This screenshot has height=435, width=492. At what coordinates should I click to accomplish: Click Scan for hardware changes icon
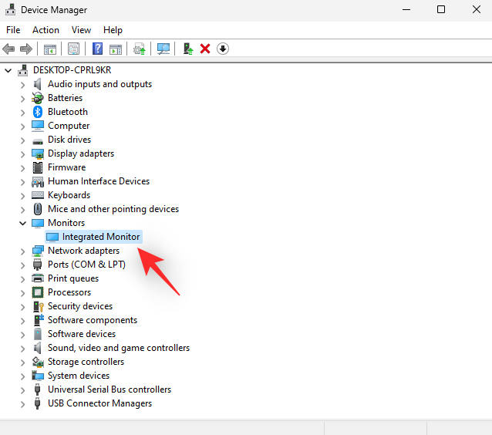click(x=163, y=49)
